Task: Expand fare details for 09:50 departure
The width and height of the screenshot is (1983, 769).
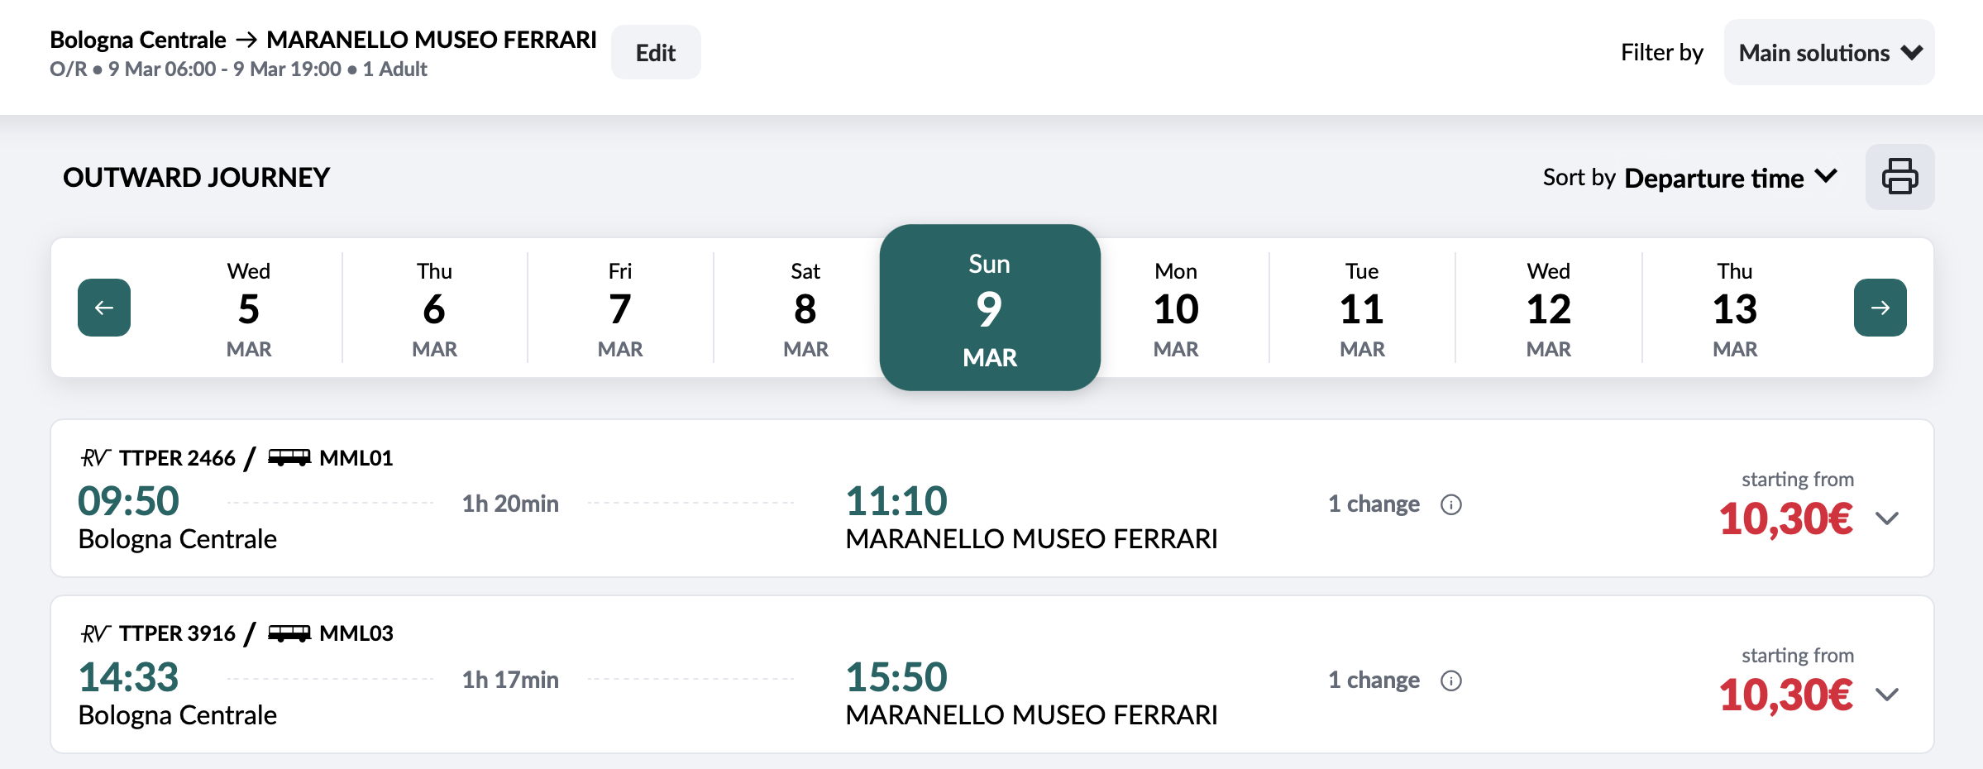Action: click(1887, 518)
